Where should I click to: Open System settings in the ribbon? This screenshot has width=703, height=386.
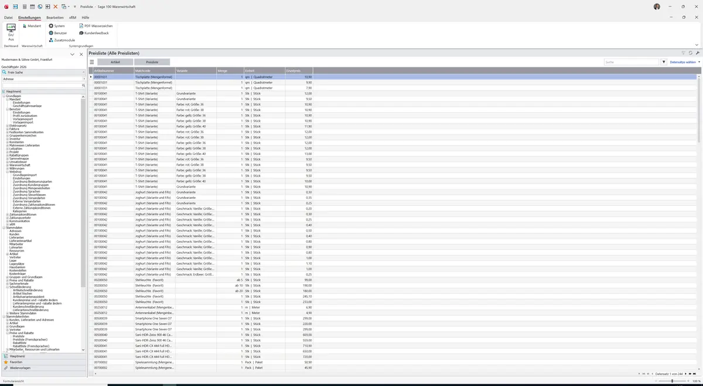57,26
